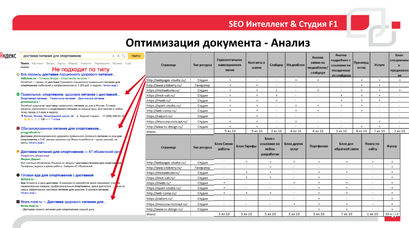Screen dimensions: 409x228
Task: Open the Карты tab
Action: pyautogui.click(x=61, y=63)
